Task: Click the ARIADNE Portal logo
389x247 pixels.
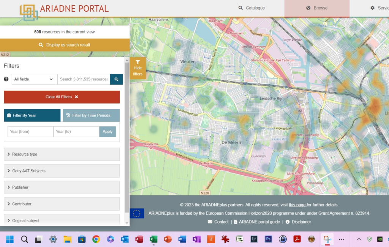Action: [x=64, y=9]
